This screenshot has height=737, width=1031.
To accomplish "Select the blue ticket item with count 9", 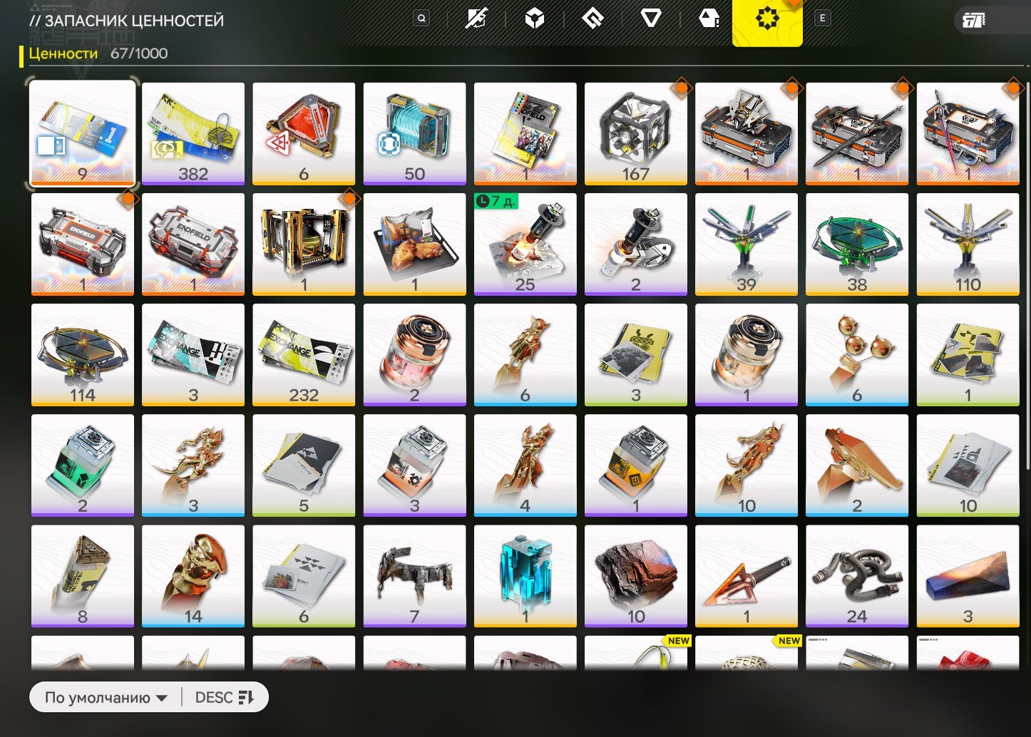I will click(x=83, y=133).
